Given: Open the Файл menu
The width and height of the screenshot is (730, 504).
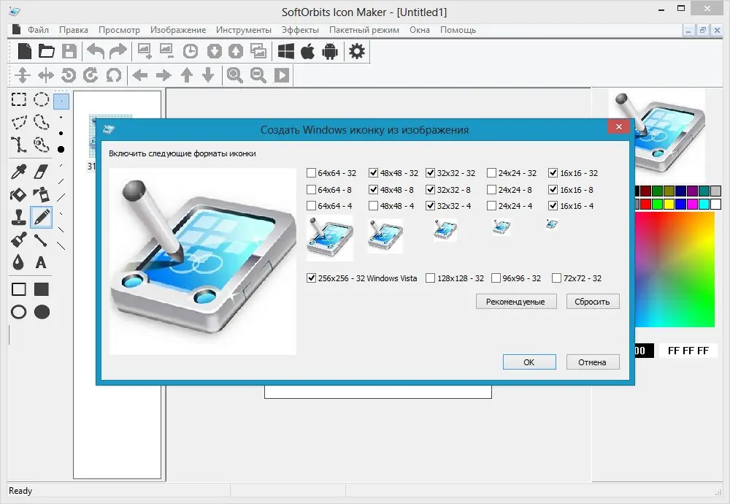Looking at the screenshot, I should (38, 30).
